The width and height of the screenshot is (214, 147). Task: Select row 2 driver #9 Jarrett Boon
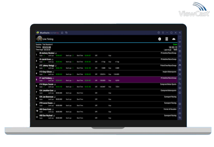106,61
